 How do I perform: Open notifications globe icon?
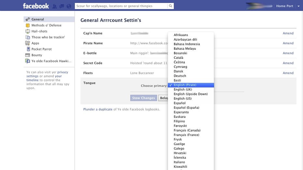click(x=69, y=6)
